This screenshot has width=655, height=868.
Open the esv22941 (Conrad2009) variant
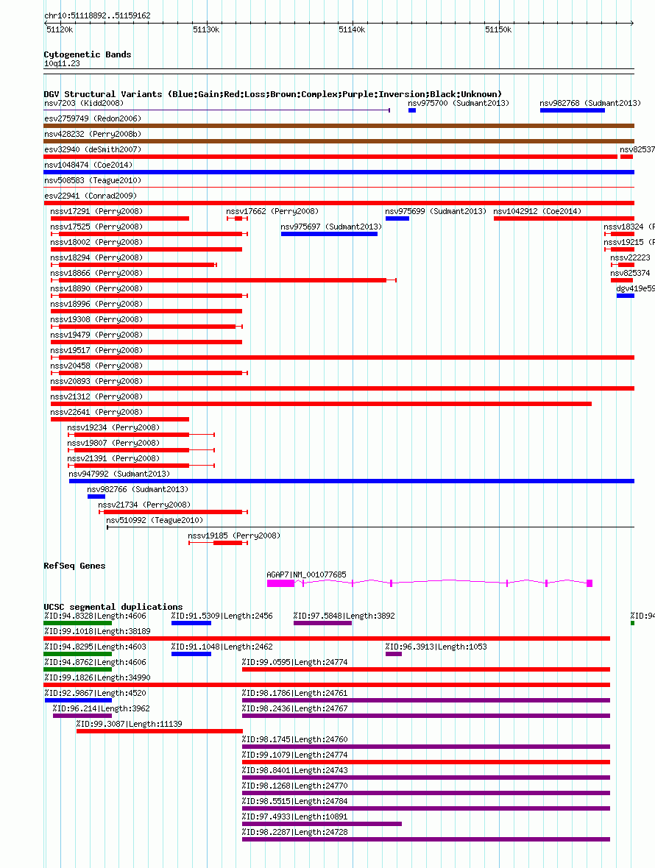click(x=339, y=203)
